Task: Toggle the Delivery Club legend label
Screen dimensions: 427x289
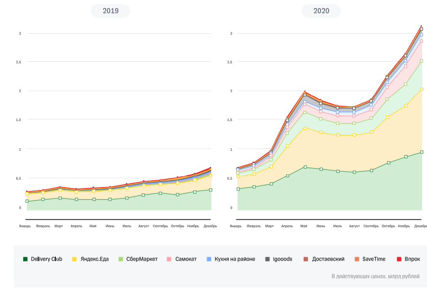Action: coord(47,259)
